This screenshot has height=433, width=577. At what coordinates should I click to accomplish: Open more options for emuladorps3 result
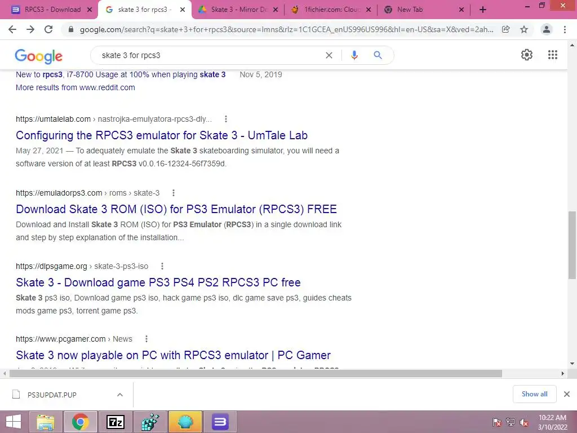174,193
